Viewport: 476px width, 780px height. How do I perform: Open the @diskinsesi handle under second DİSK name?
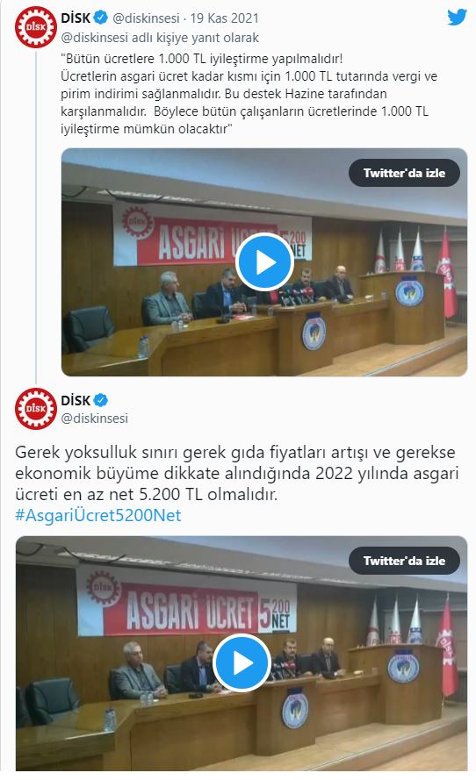(94, 419)
